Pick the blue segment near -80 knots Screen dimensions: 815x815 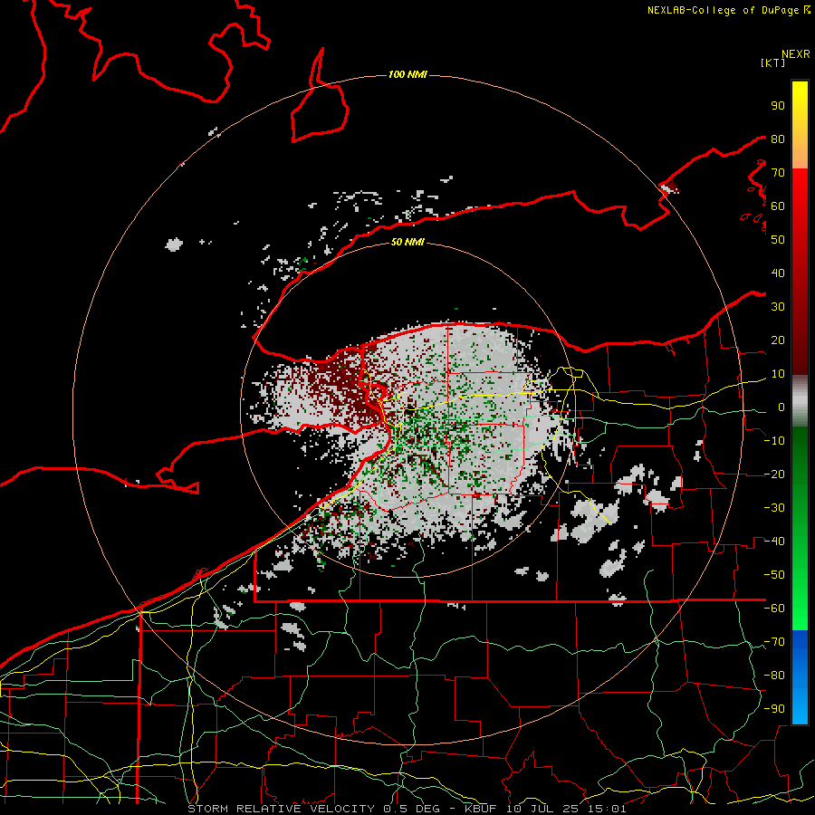click(800, 676)
